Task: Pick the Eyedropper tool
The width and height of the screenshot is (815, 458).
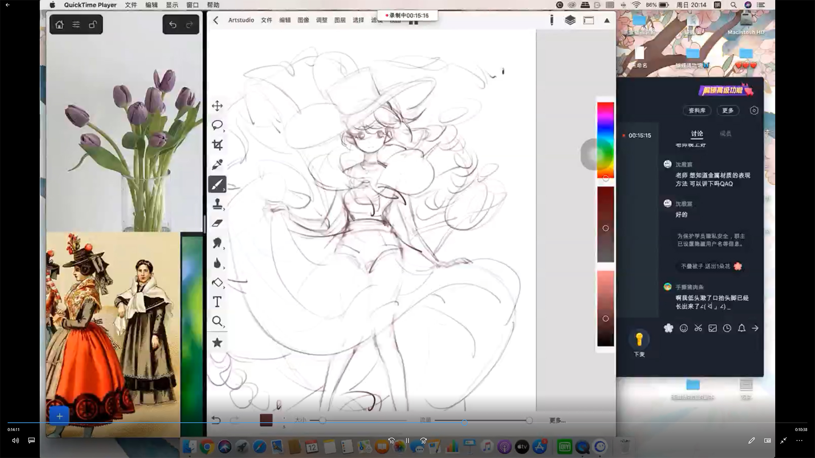Action: (x=217, y=165)
